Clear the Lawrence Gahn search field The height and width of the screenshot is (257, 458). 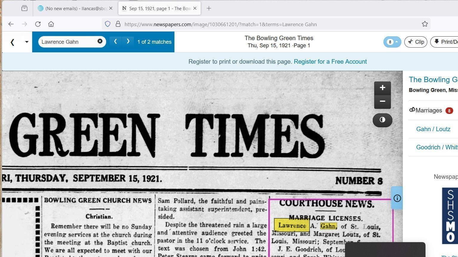(x=100, y=41)
